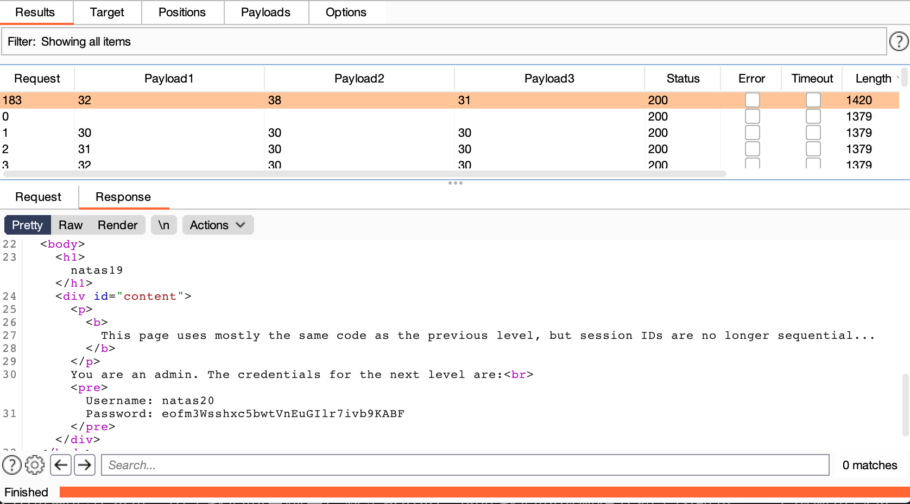Select the Render view button
910x504 pixels.
(117, 225)
